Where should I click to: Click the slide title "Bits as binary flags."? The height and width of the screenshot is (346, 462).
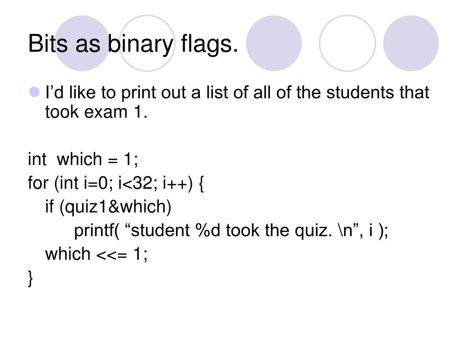click(x=133, y=44)
